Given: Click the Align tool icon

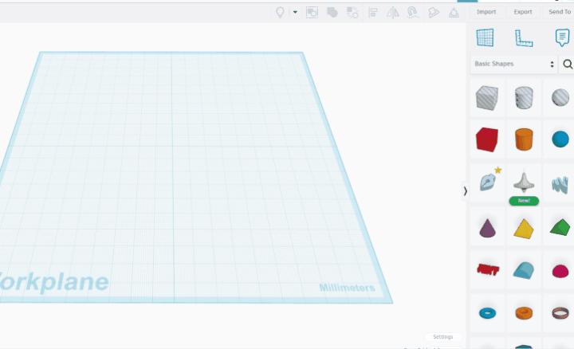Looking at the screenshot, I should [x=372, y=13].
